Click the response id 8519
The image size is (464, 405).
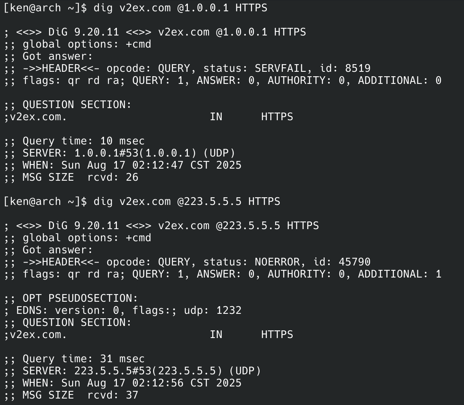coord(358,69)
